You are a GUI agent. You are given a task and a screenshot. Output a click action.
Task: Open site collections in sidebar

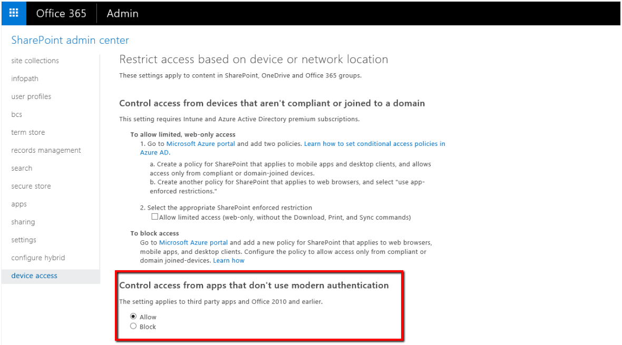[35, 61]
